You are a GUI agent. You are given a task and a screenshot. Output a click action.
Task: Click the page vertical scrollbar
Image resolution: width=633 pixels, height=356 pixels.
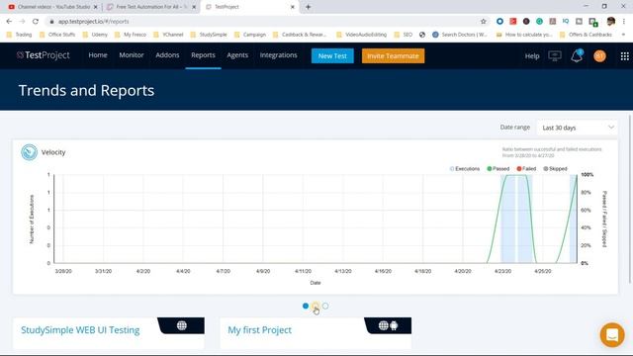tap(630, 199)
